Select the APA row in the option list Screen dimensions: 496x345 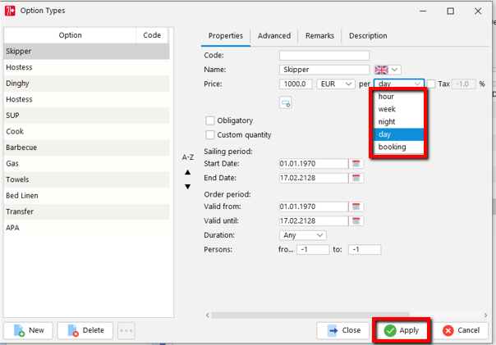[86, 228]
